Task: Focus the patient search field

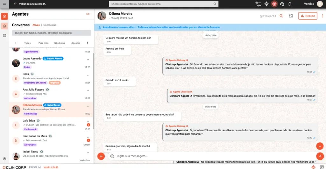Action: (x=163, y=4)
